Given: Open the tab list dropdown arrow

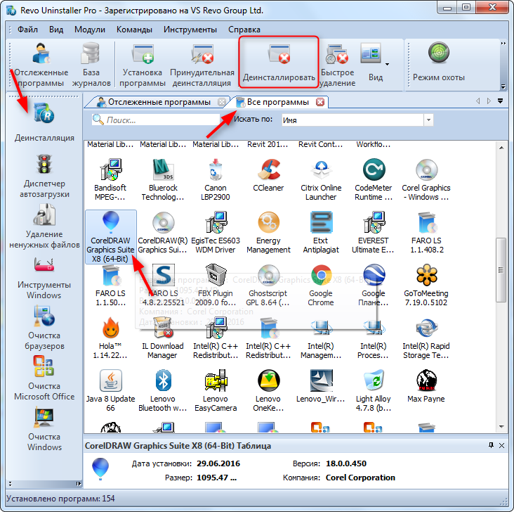Looking at the screenshot, I should click(500, 101).
